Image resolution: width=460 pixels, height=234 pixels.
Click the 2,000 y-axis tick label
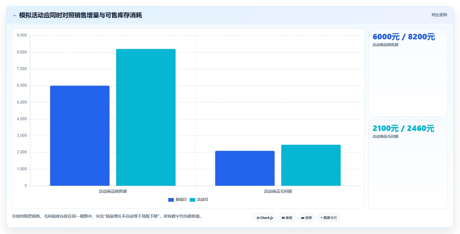22,152
